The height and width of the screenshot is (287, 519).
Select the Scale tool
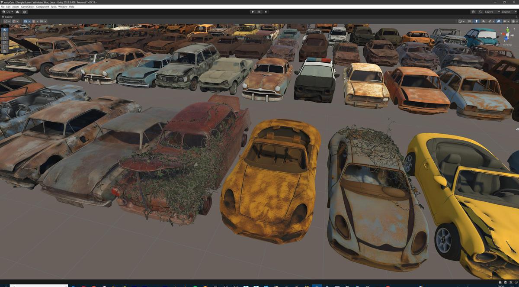click(4, 42)
